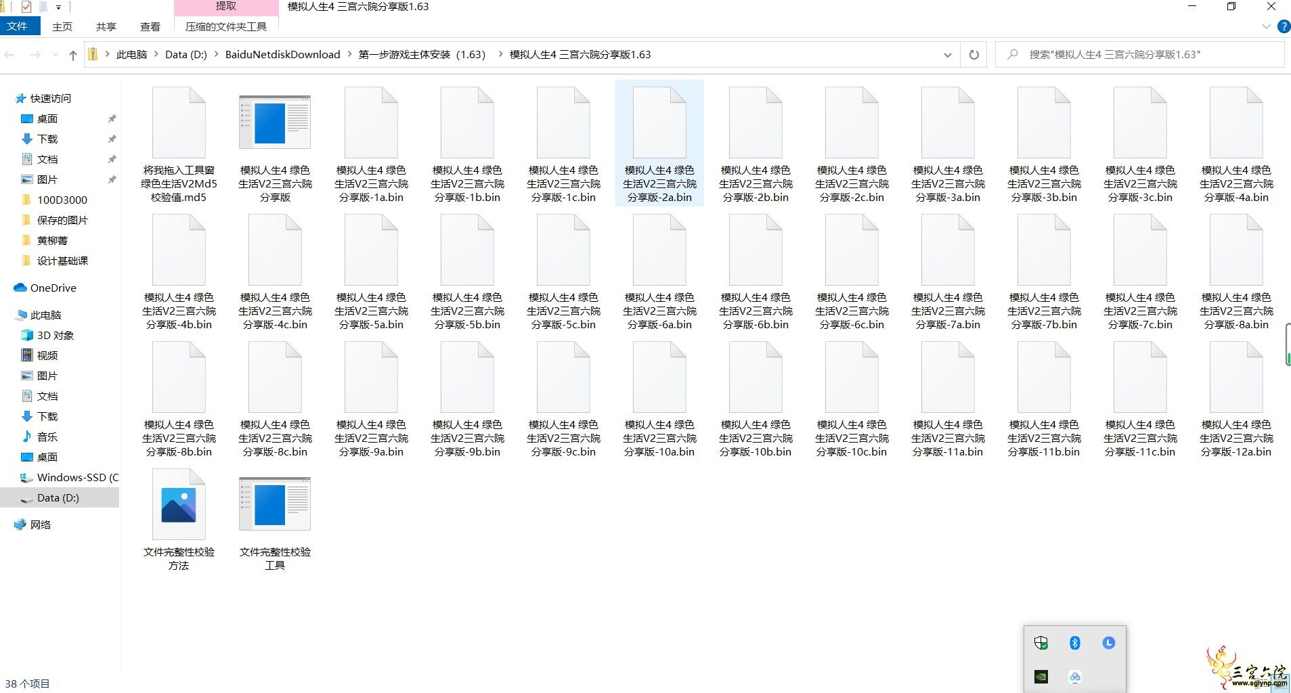1291x693 pixels.
Task: Select 文件完整性校验工具 application icon
Action: 275,504
